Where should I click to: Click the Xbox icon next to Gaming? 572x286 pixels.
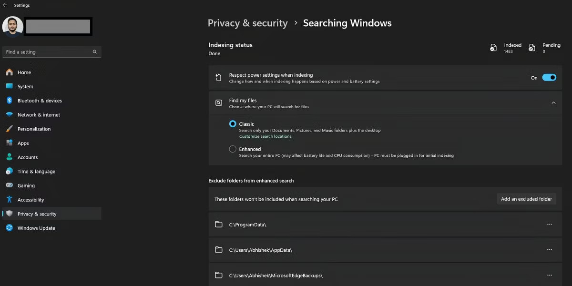coord(10,185)
